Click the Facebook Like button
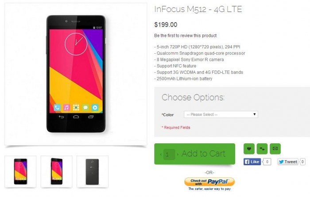The width and height of the screenshot is (310, 197). tap(252, 162)
